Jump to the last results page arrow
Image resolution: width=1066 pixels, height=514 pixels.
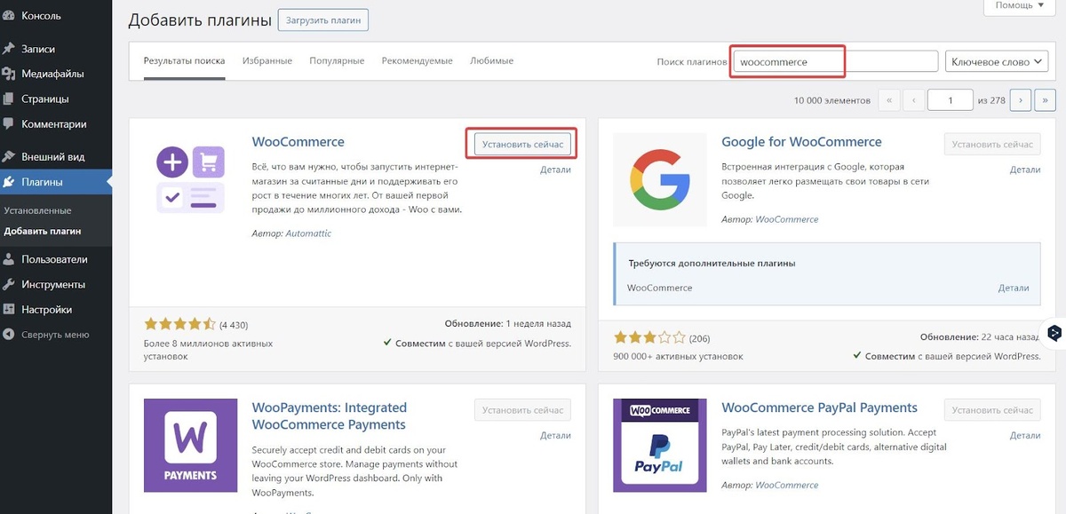click(x=1045, y=100)
